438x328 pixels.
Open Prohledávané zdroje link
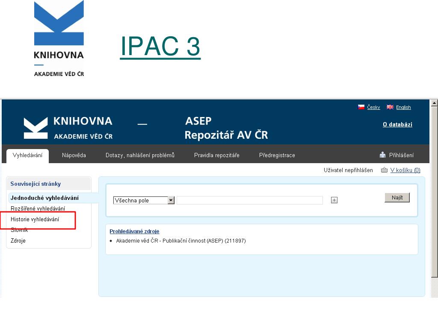pos(134,231)
